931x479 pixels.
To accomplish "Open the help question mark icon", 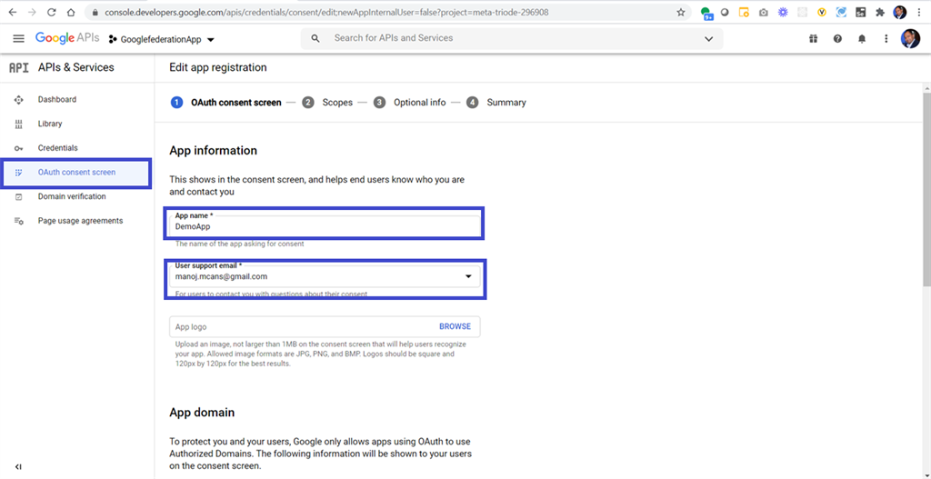I will [837, 38].
